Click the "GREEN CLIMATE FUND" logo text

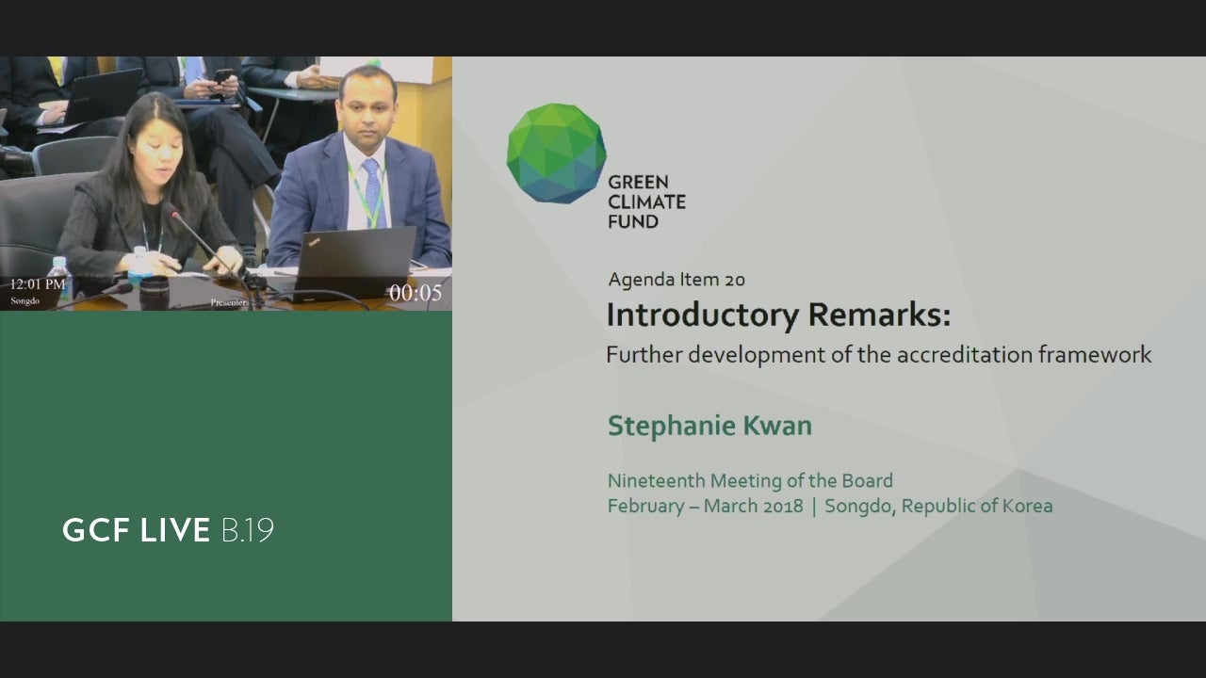646,202
